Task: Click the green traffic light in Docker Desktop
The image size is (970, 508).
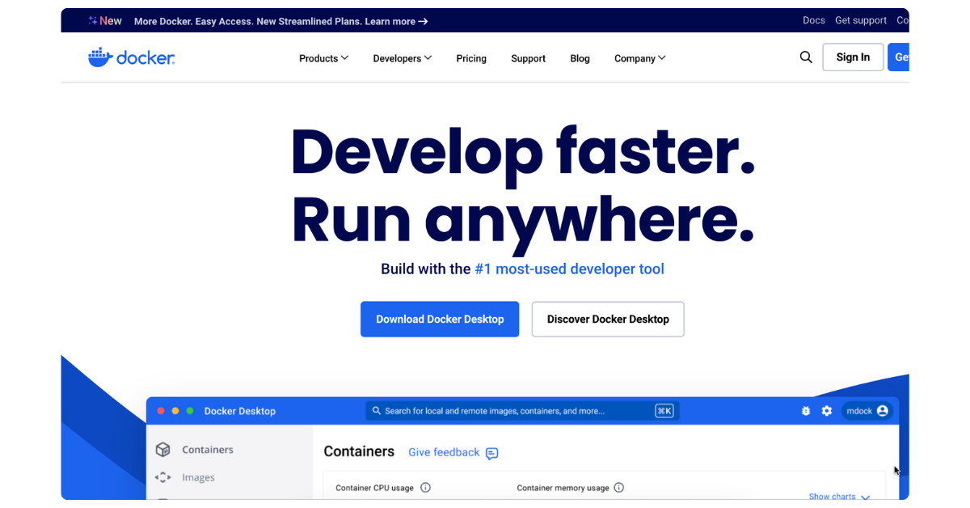Action: tap(189, 410)
